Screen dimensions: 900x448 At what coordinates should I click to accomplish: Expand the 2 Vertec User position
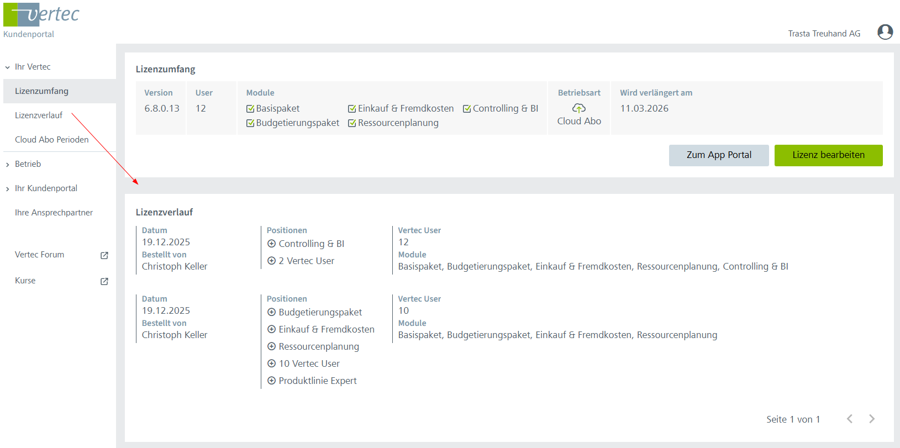point(271,261)
